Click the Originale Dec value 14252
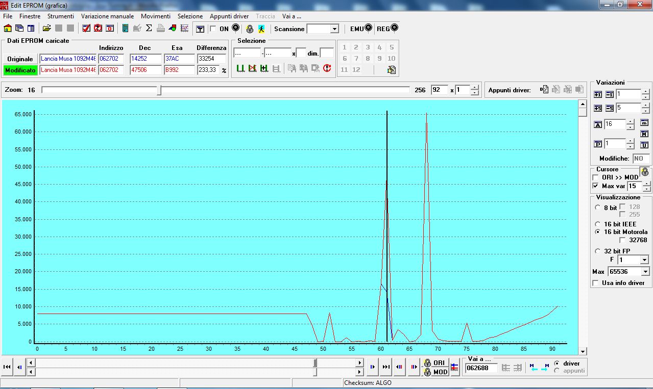The image size is (653, 389). click(146, 59)
